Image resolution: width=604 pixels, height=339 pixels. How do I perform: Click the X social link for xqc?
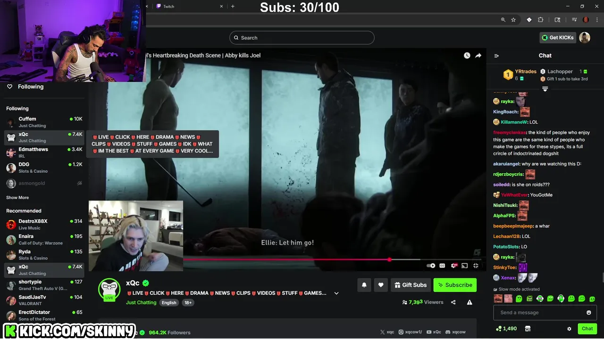point(387,332)
